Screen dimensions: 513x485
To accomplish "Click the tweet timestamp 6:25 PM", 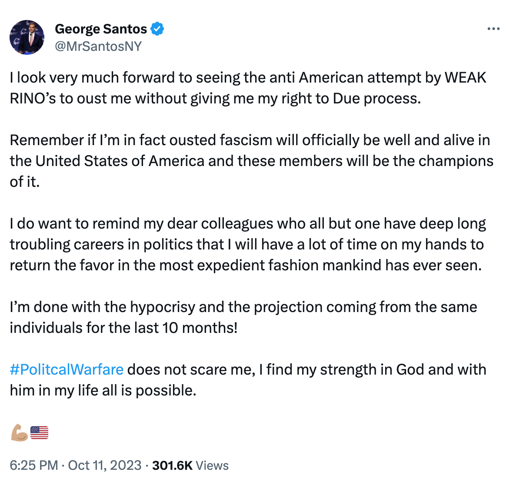I will tap(32, 465).
